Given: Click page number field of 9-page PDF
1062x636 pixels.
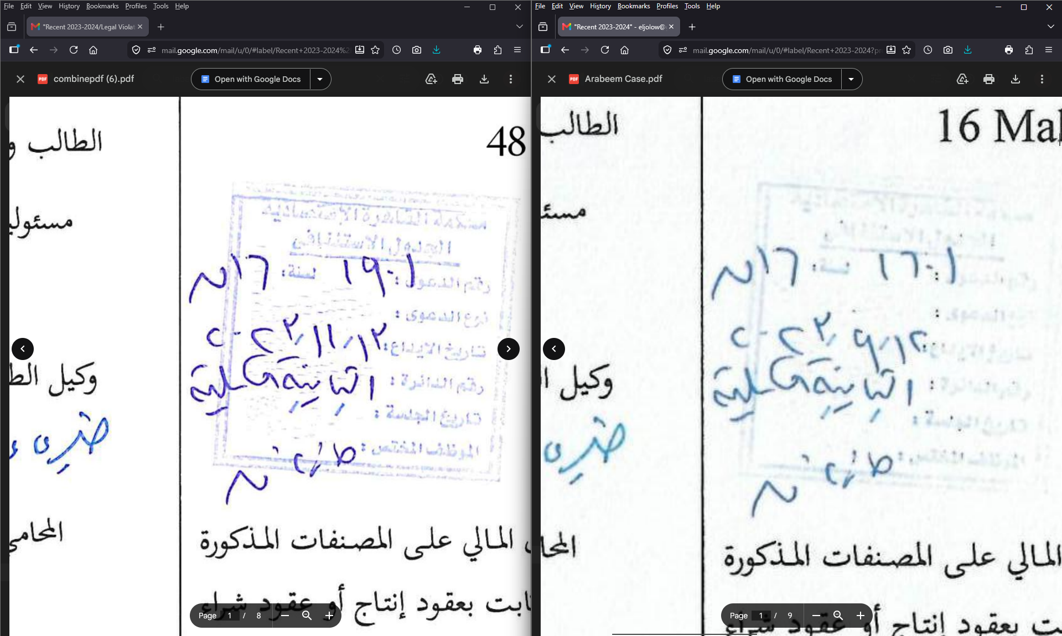Looking at the screenshot, I should coord(761,616).
